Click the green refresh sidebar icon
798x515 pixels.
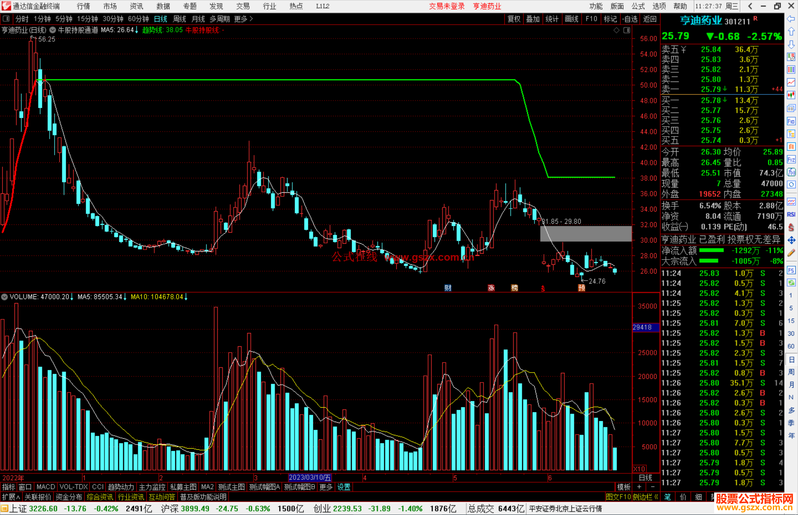(791, 283)
